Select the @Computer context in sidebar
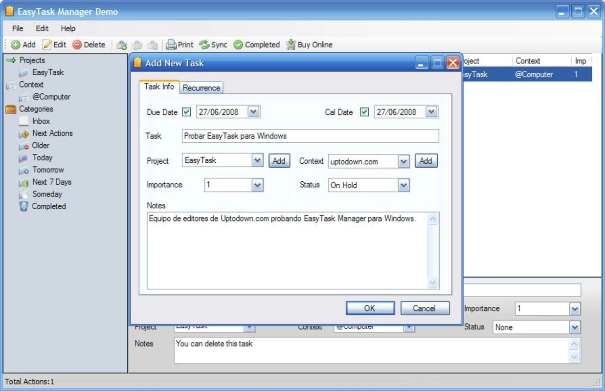 pyautogui.click(x=51, y=97)
